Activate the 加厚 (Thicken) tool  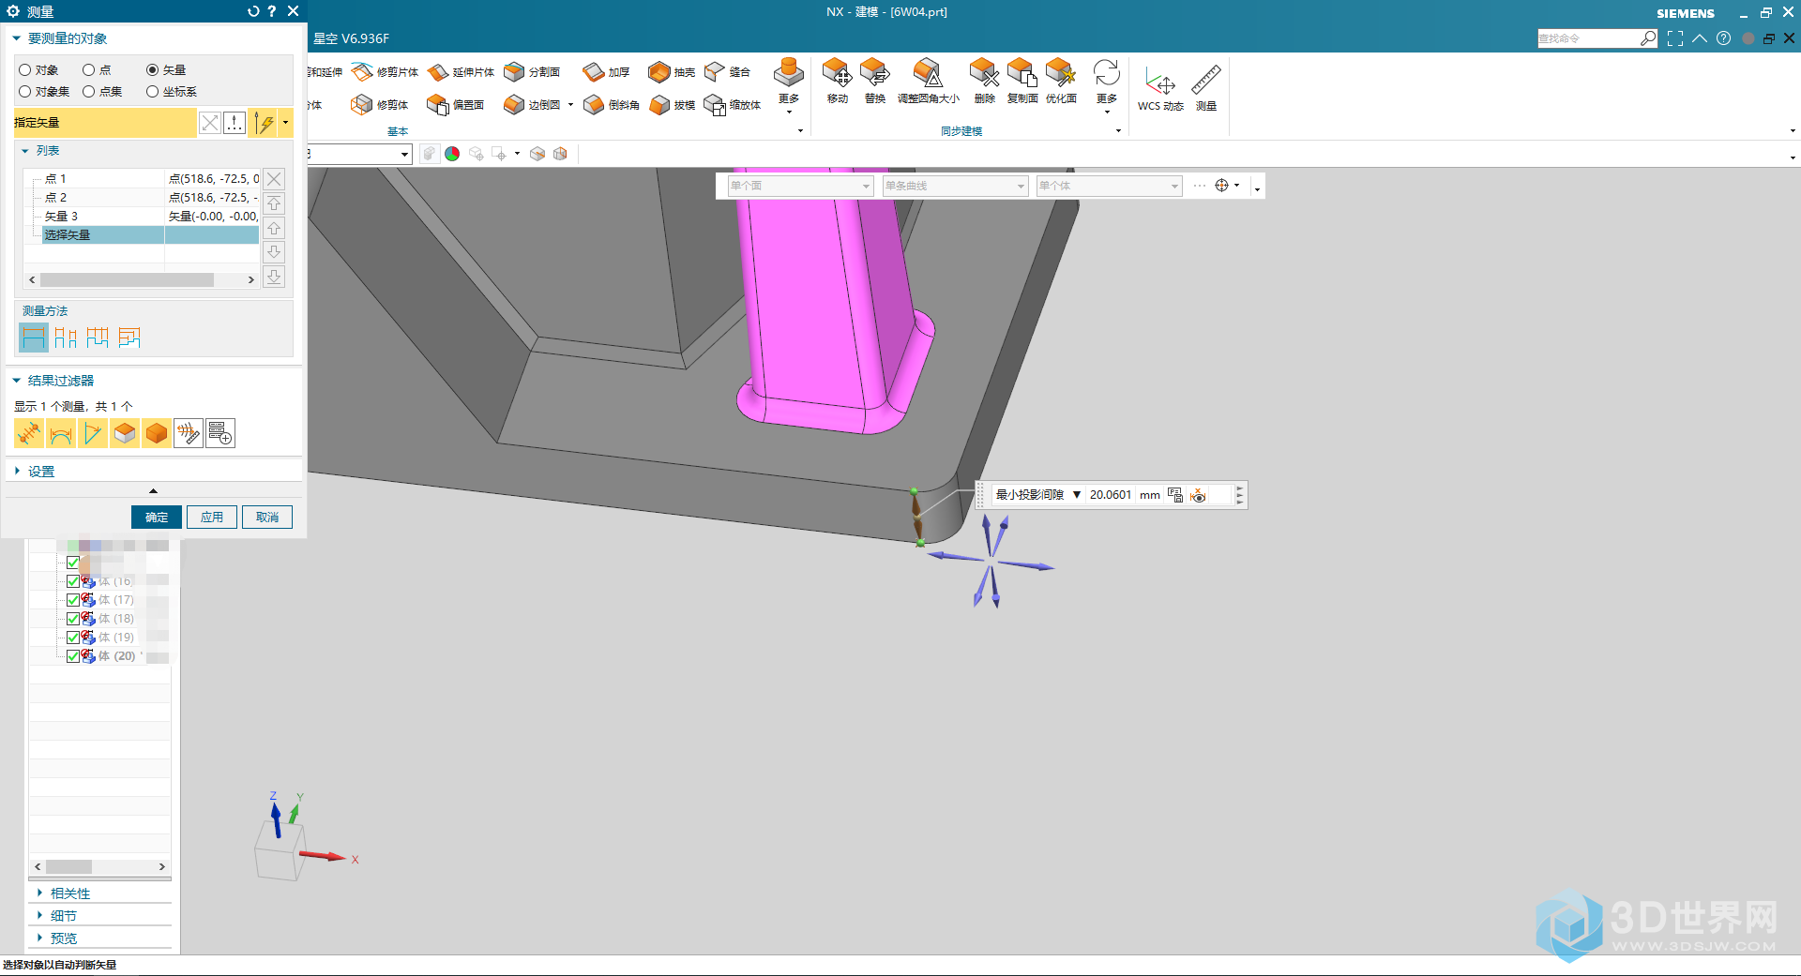coord(606,72)
